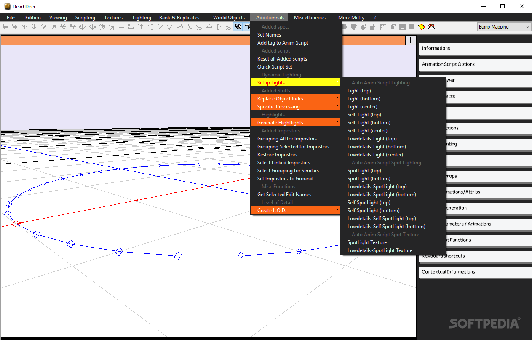Screen dimensions: 532x340
Task: Select Light (top) in submenu
Action: (359, 91)
